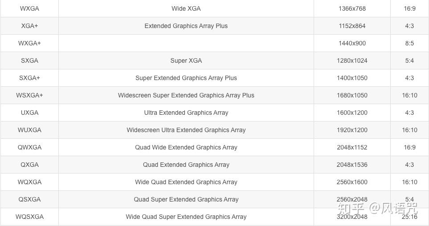Click the UXGA row label
This screenshot has height=226, width=429.
[29, 113]
